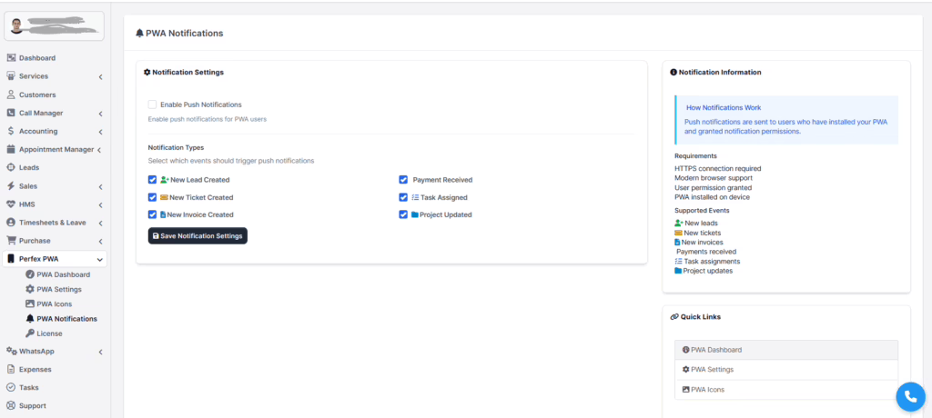Click the Services shop icon
This screenshot has height=418, width=932.
[x=11, y=76]
